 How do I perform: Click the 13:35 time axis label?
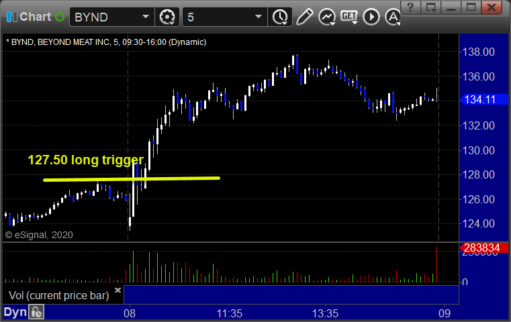tap(325, 313)
